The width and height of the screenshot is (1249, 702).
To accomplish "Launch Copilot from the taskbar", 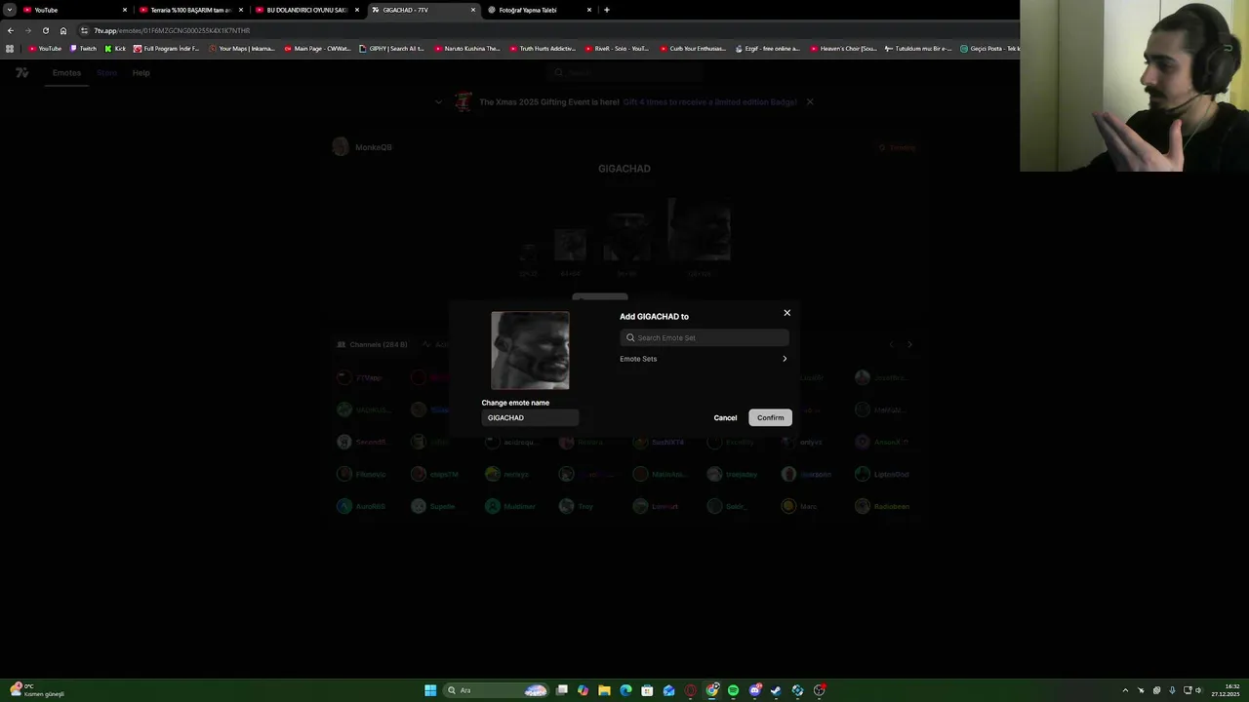I will click(584, 690).
